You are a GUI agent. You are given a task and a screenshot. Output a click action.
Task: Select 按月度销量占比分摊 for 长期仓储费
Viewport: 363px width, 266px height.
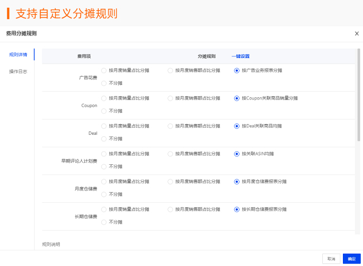(104, 210)
